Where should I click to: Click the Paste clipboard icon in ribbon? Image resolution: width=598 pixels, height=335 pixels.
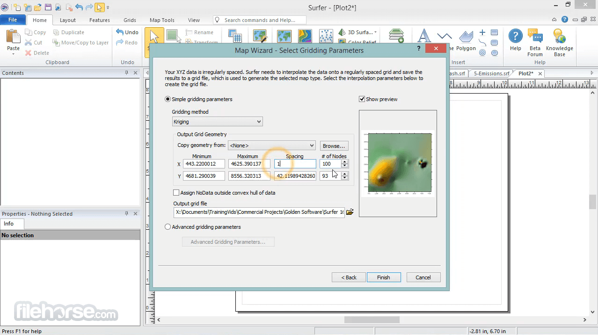pyautogui.click(x=13, y=36)
